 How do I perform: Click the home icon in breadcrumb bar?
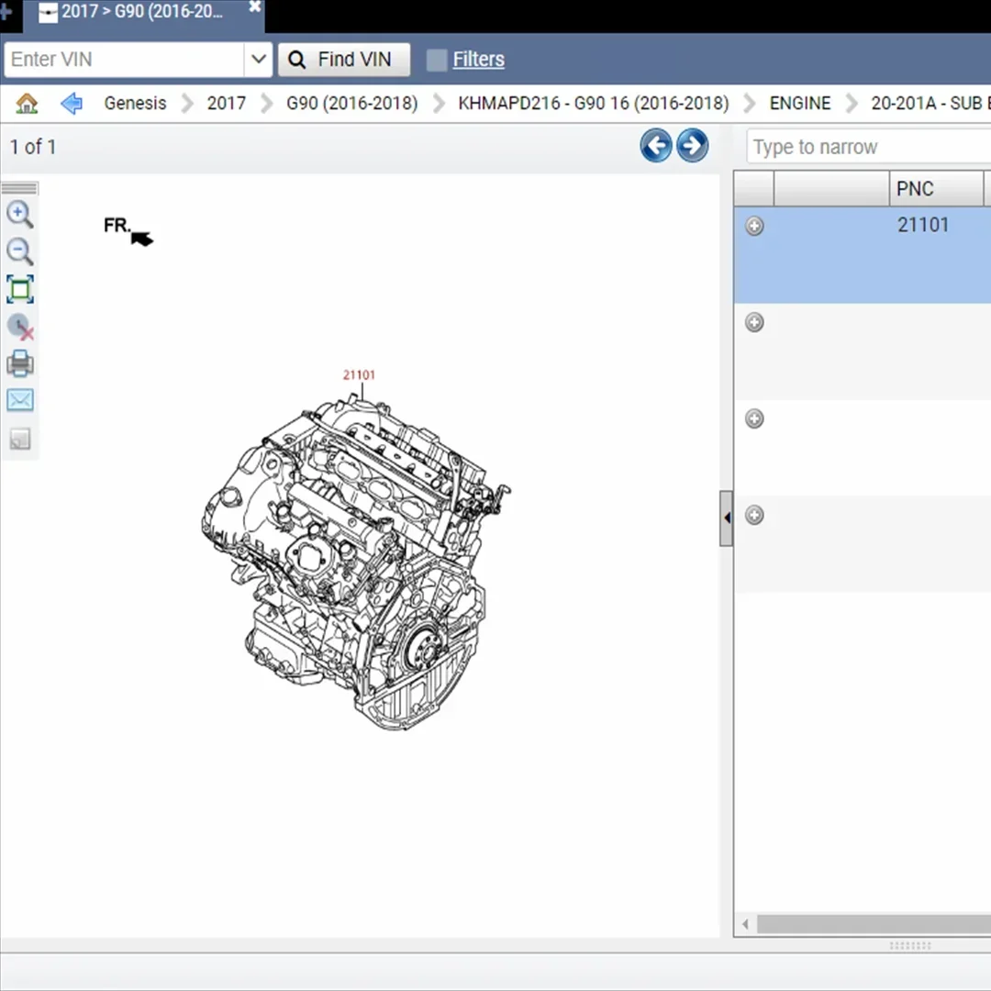point(27,103)
